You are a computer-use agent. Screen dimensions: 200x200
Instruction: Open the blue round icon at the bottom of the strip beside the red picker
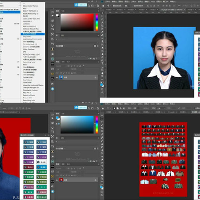(x=52, y=89)
